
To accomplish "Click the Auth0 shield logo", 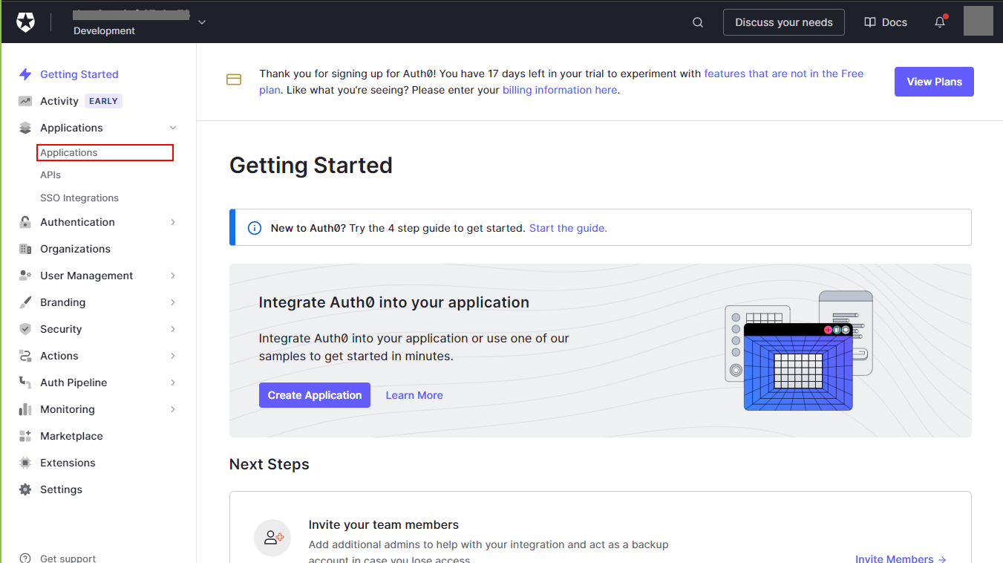I will click(x=25, y=21).
